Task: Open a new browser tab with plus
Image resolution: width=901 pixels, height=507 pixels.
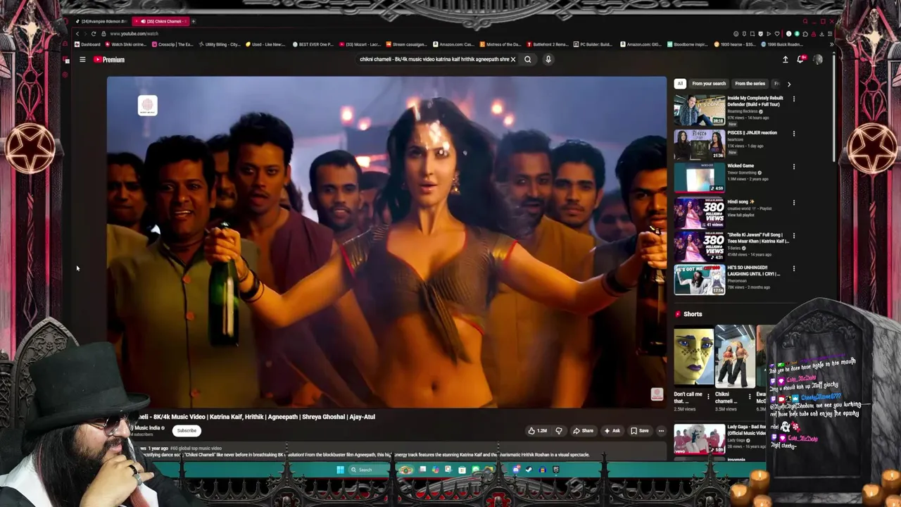Action: [193, 21]
